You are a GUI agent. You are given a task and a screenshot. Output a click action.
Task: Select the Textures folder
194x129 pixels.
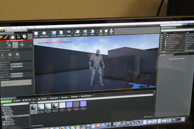pos(9,120)
